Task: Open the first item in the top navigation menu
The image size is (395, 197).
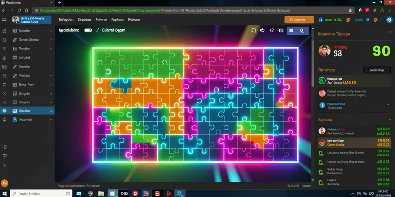Action: coord(66,20)
